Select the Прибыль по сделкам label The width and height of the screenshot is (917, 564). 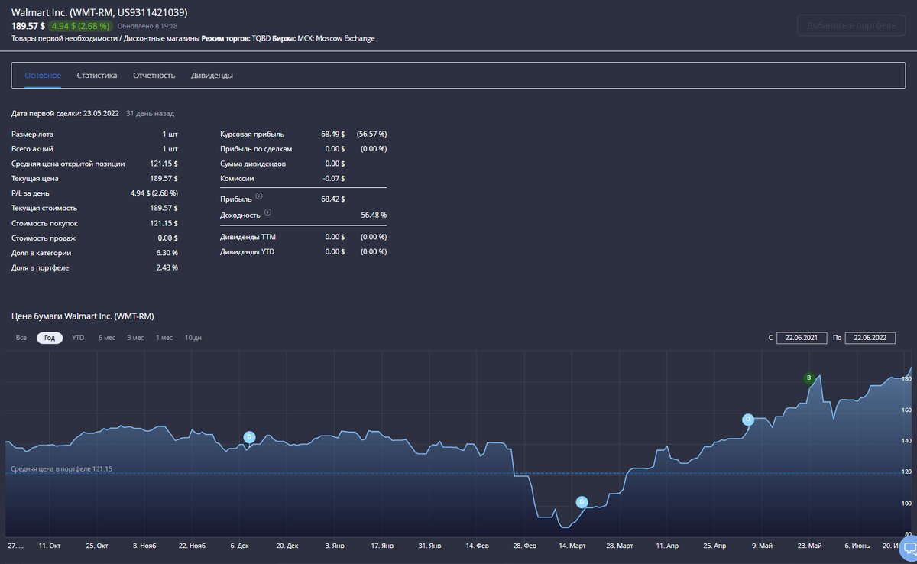click(x=256, y=149)
